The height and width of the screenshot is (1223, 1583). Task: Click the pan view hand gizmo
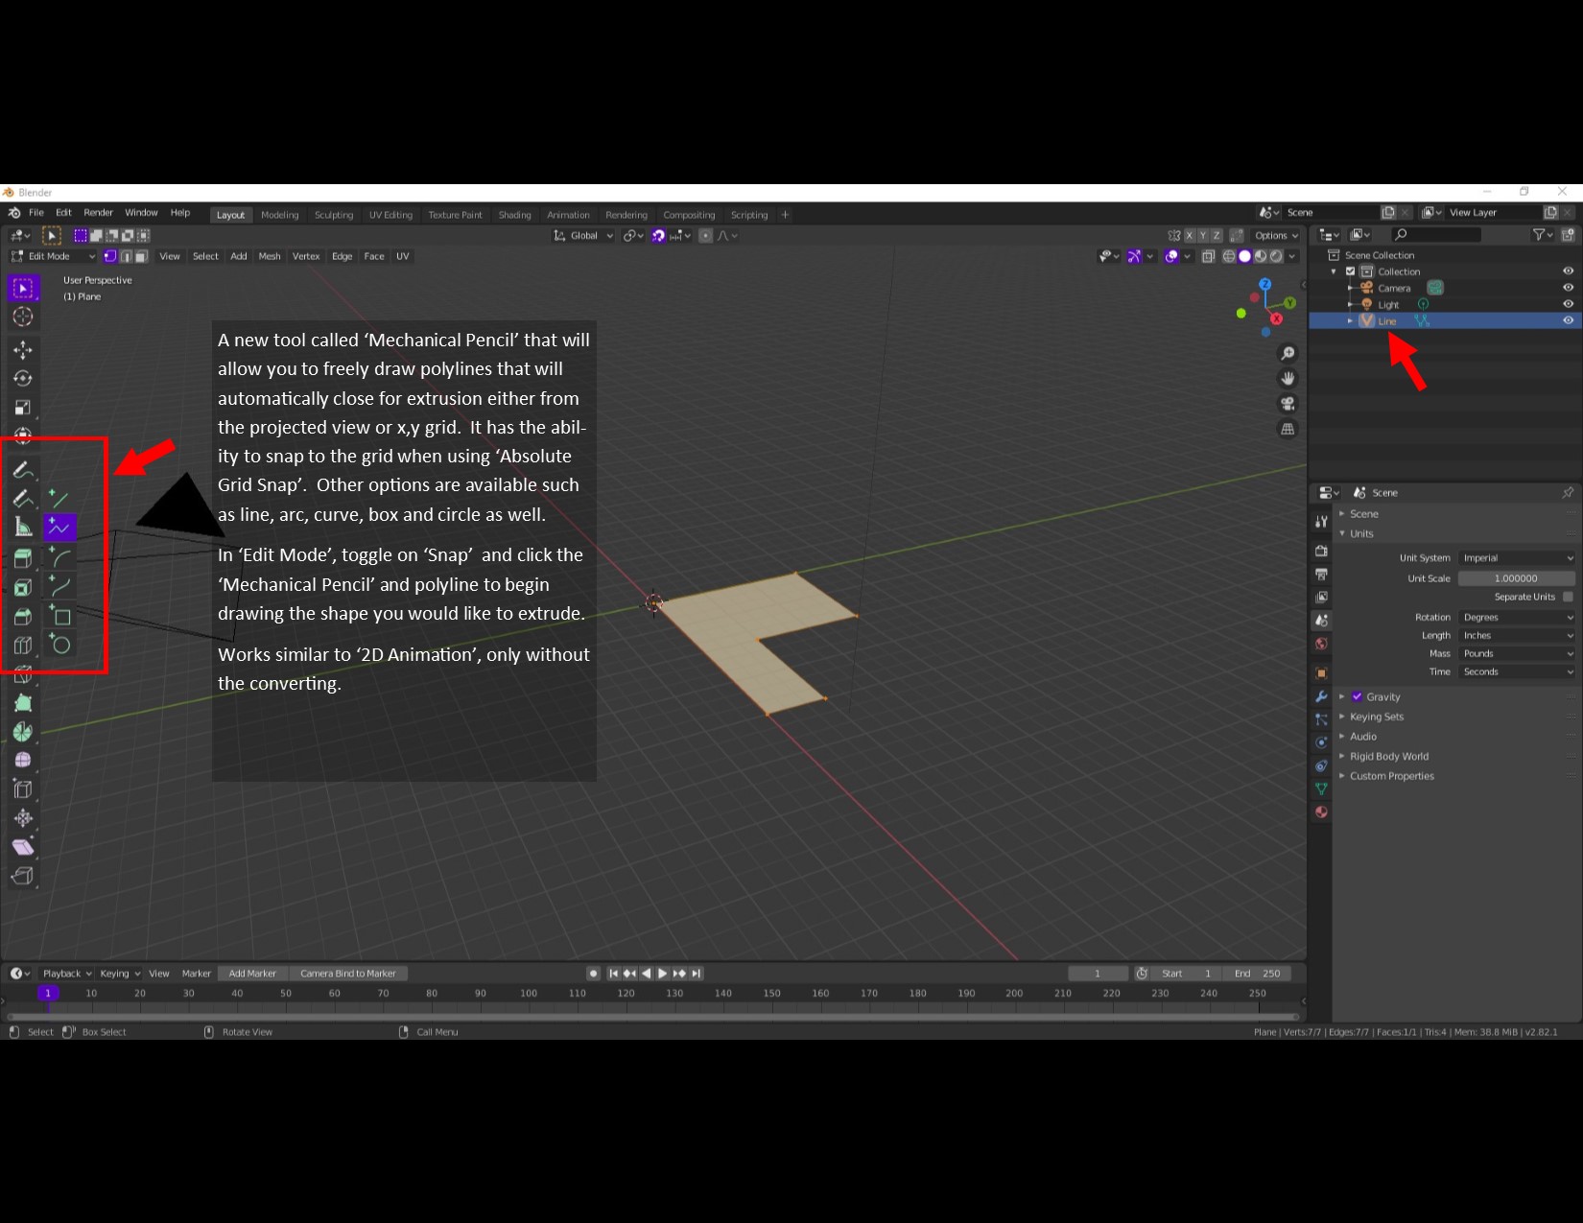(1288, 379)
